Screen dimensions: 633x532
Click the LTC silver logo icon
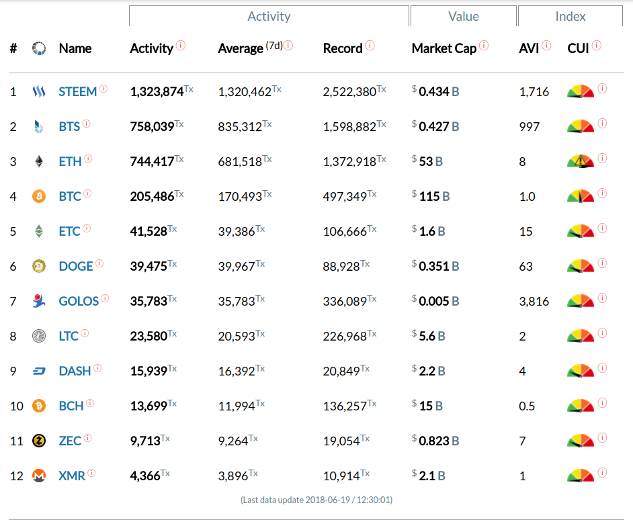(39, 337)
